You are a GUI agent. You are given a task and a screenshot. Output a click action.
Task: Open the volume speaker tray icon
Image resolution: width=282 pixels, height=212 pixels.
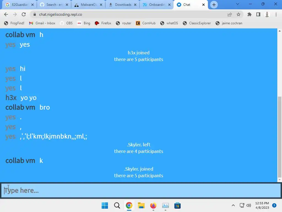[249, 205]
